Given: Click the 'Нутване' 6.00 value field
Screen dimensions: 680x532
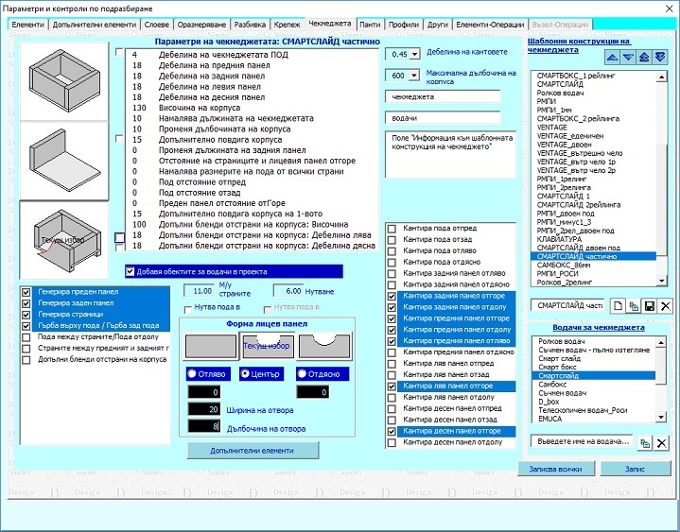Looking at the screenshot, I should pos(288,291).
